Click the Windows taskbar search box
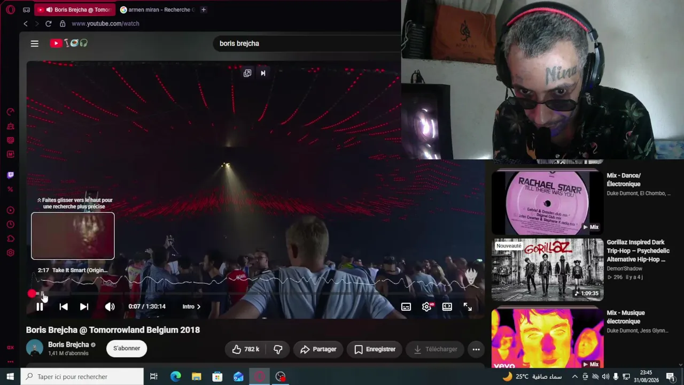 click(x=82, y=376)
